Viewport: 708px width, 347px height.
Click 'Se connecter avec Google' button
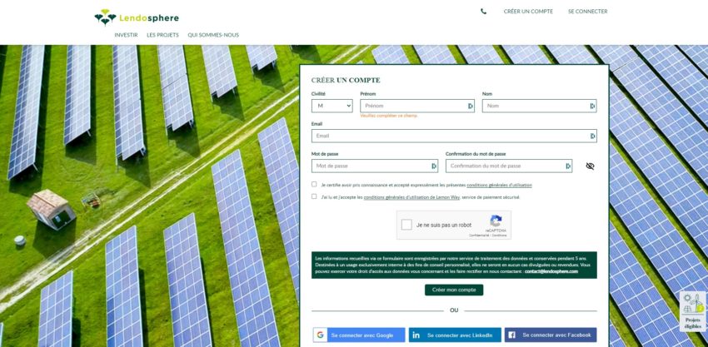pyautogui.click(x=359, y=335)
